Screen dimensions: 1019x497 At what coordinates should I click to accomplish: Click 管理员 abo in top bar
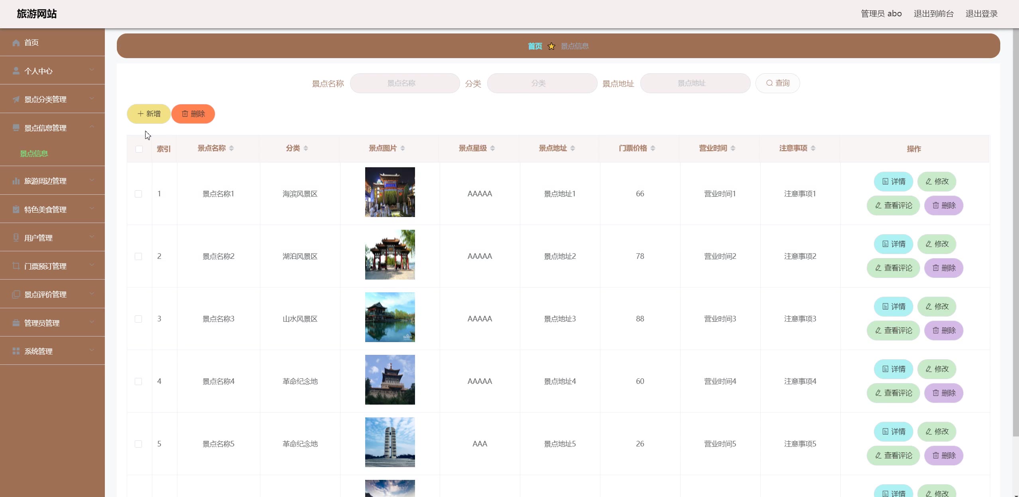881,14
